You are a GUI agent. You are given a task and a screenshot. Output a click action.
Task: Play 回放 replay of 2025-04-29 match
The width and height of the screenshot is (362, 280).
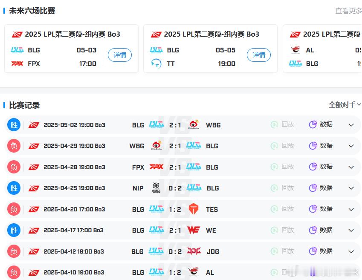click(x=282, y=146)
